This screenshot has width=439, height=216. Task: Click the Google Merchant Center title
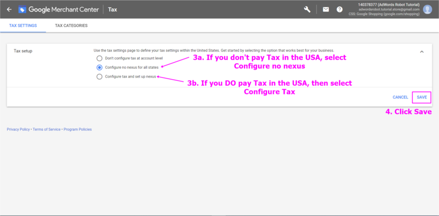click(64, 9)
